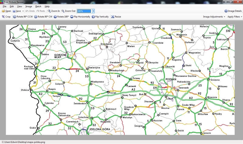Screen dimensions: 243x144
Task: Select the Crop tool
Action: [6, 17]
